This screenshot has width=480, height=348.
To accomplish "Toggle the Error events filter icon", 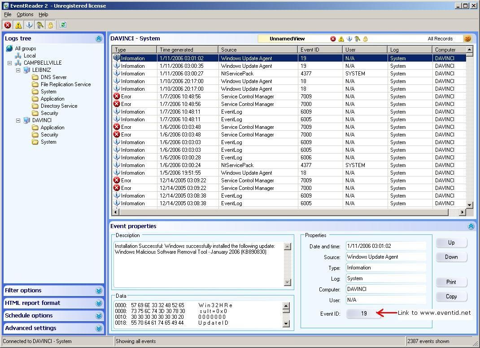I will pos(7,25).
